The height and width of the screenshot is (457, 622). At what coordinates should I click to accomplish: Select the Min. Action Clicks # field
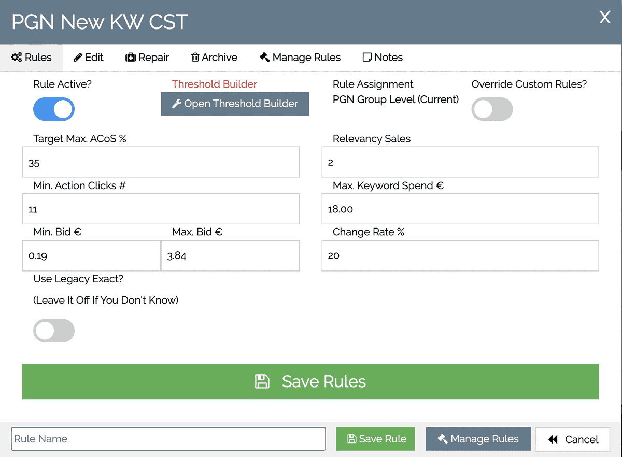coord(161,209)
